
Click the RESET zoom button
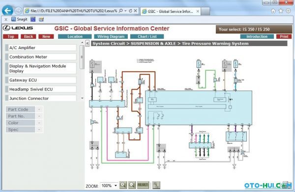click(143, 185)
